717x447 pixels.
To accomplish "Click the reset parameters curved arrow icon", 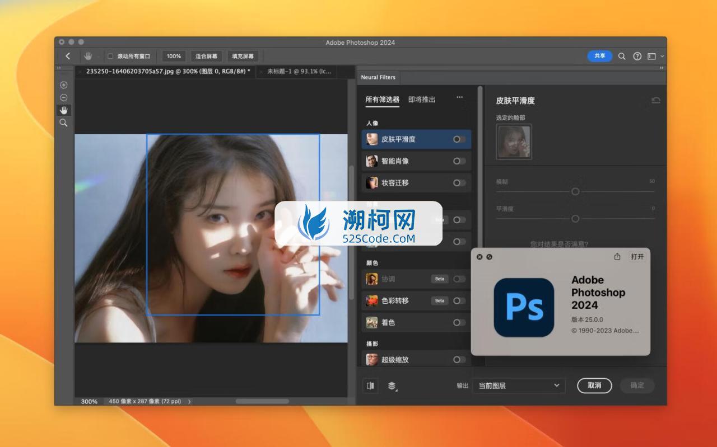I will (x=656, y=100).
